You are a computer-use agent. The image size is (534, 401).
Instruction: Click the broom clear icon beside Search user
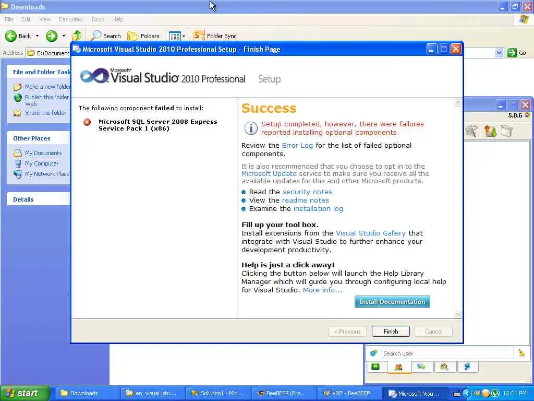521,353
